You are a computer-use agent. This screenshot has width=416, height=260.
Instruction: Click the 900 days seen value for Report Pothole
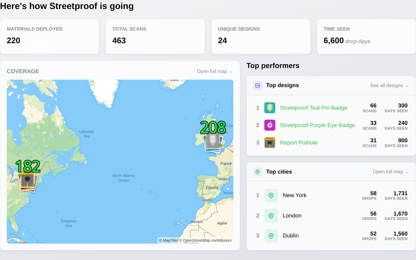pos(403,140)
